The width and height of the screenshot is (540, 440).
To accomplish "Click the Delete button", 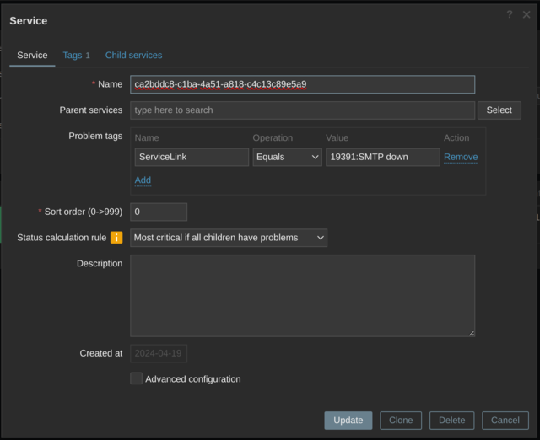I will click(x=452, y=421).
